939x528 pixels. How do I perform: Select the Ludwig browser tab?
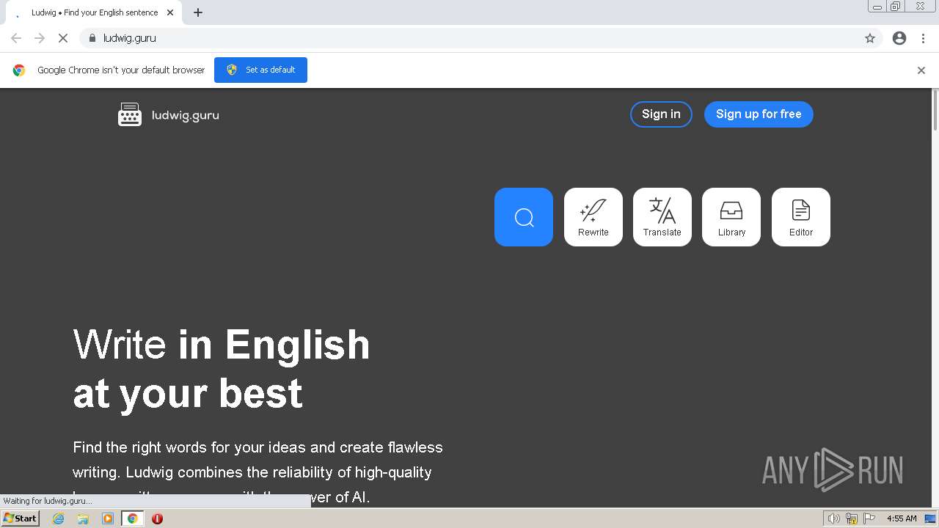pos(94,12)
